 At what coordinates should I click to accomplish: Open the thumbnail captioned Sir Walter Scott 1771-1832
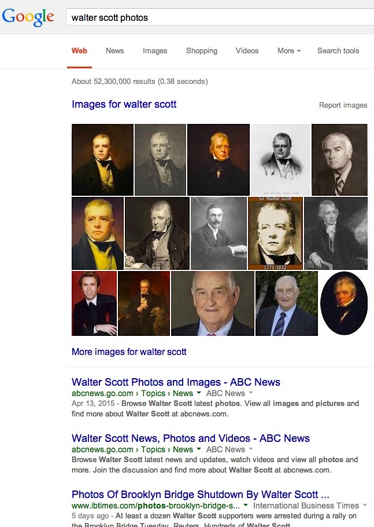275,233
